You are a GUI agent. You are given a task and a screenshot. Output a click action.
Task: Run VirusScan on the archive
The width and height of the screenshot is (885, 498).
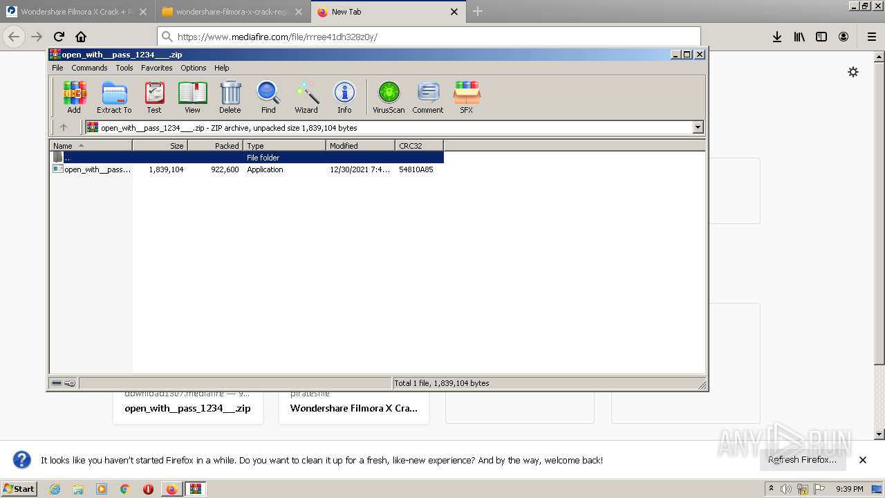pos(389,97)
